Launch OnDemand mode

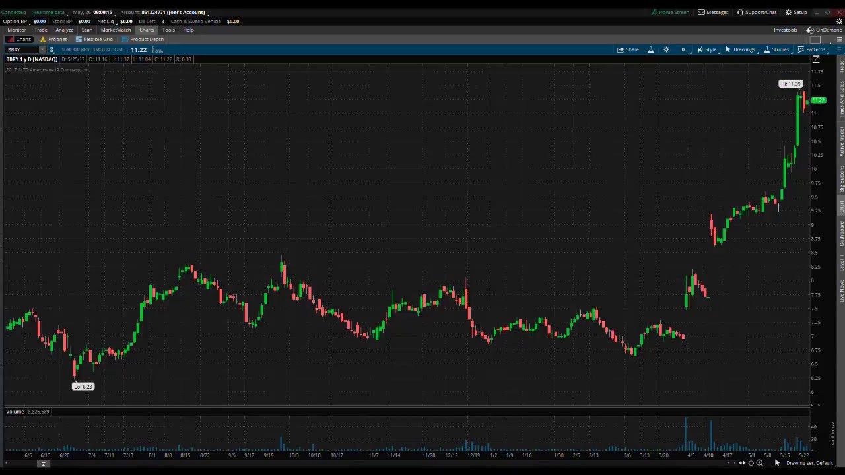[x=825, y=30]
